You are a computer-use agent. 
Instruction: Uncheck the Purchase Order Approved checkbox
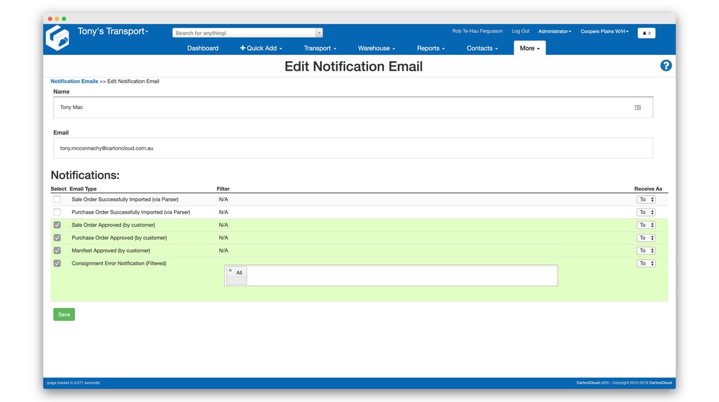[57, 237]
